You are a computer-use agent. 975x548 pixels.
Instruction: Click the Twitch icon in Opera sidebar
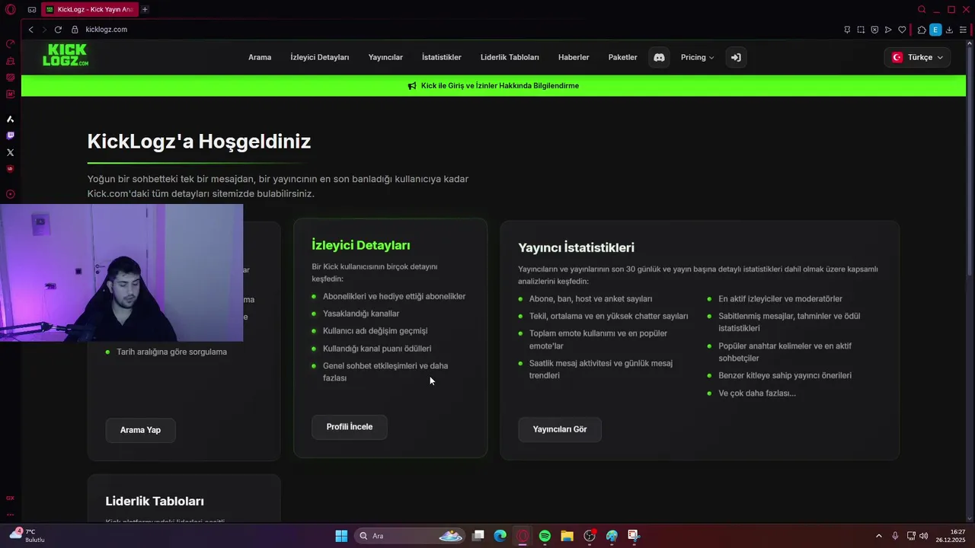click(10, 135)
